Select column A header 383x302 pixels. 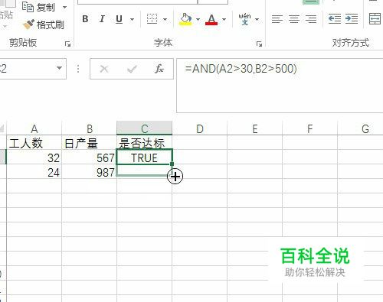34,128
